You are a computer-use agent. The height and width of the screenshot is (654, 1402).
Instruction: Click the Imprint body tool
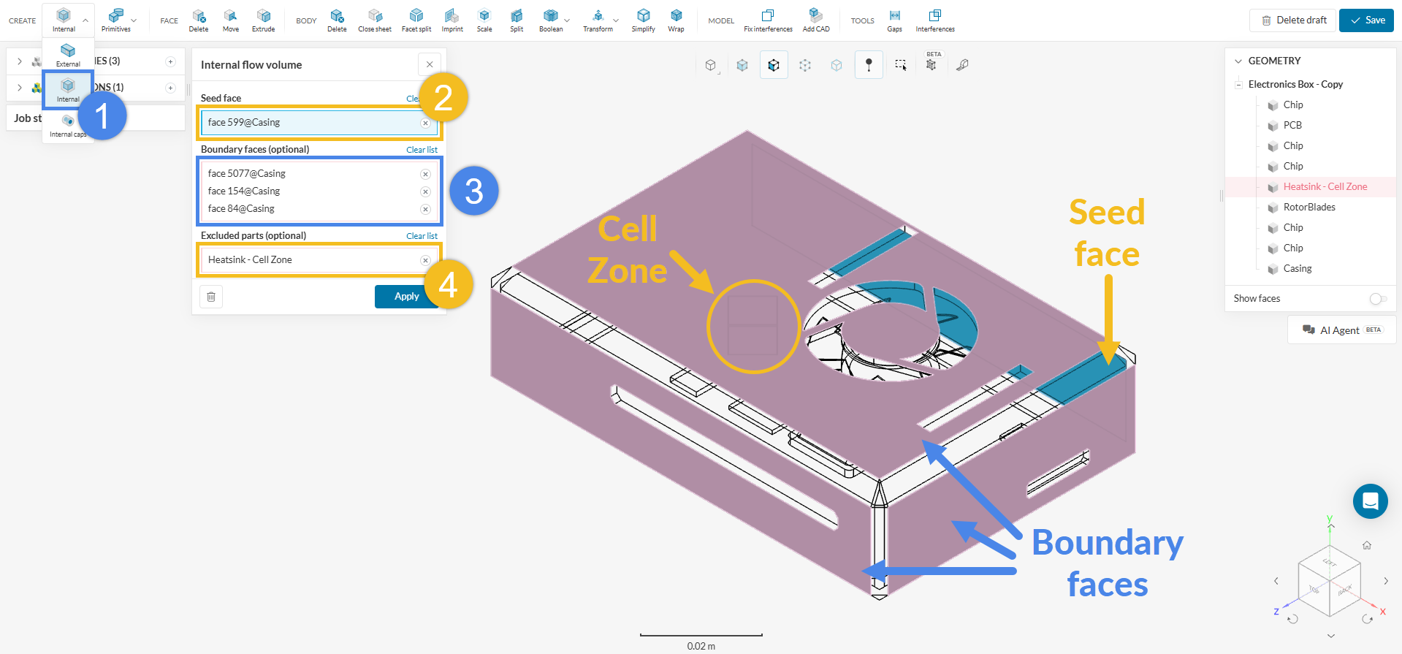452,20
